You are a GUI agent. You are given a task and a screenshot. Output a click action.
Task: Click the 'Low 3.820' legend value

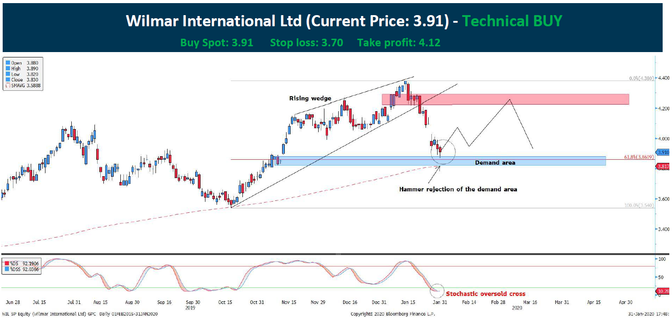click(25, 74)
